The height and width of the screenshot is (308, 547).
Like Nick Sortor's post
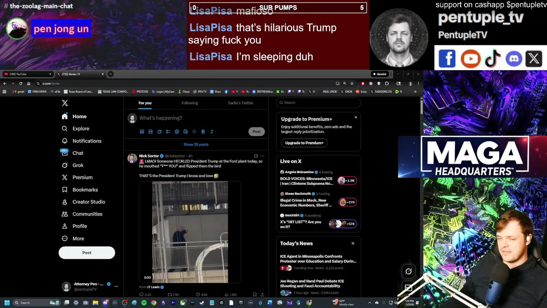(201, 295)
